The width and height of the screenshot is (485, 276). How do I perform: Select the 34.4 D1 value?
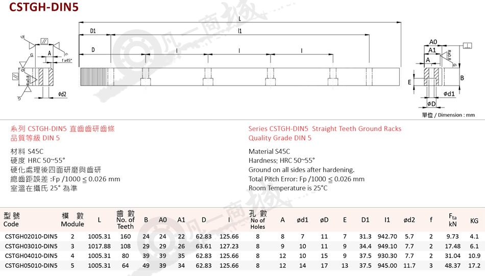pyautogui.click(x=366, y=246)
